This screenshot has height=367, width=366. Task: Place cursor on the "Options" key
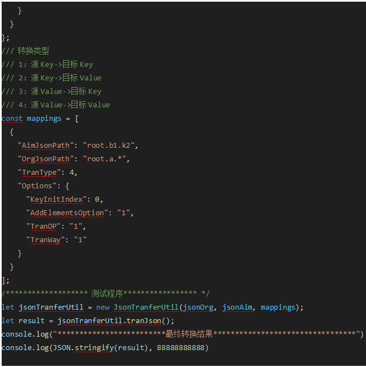point(37,186)
